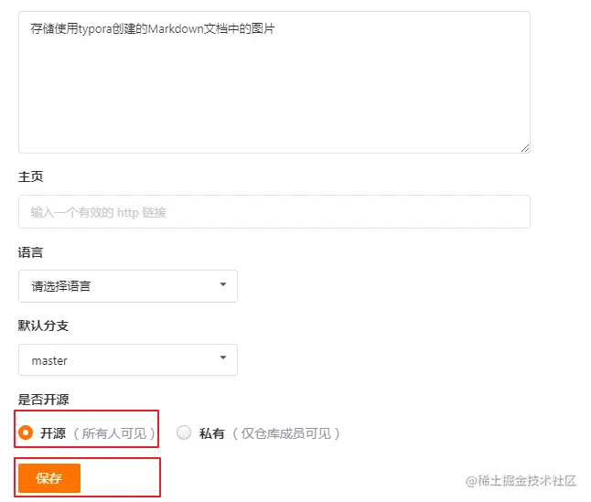Click inside the repository description textarea
The image size is (591, 502).
pyautogui.click(x=274, y=82)
